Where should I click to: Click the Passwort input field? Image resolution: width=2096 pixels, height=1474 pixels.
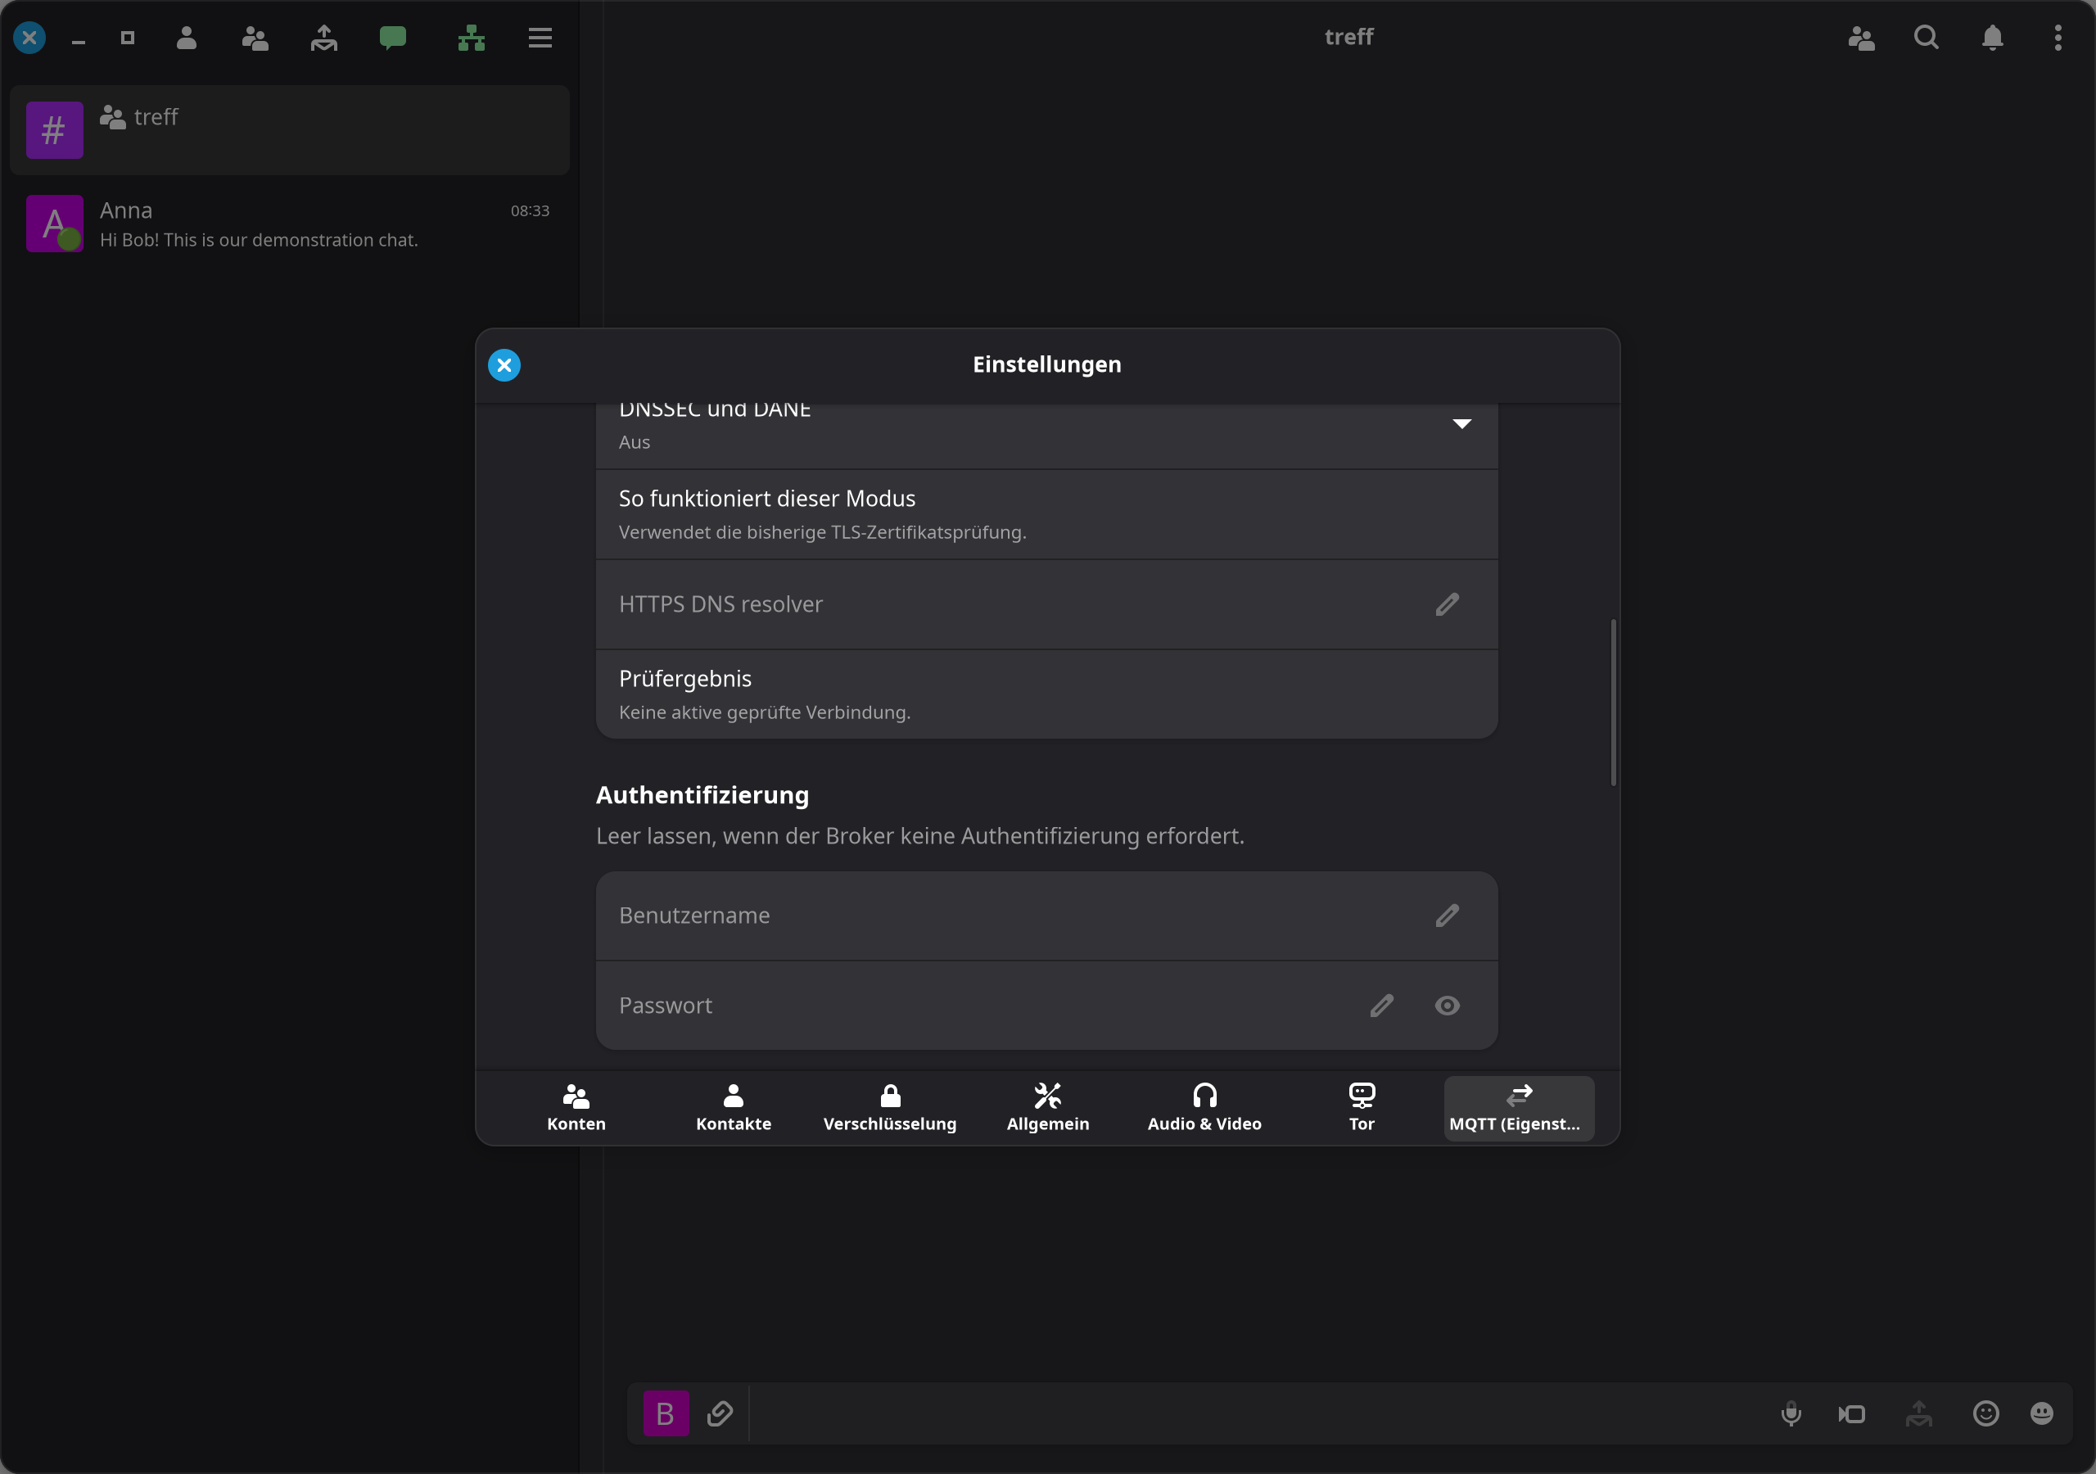[1046, 1006]
